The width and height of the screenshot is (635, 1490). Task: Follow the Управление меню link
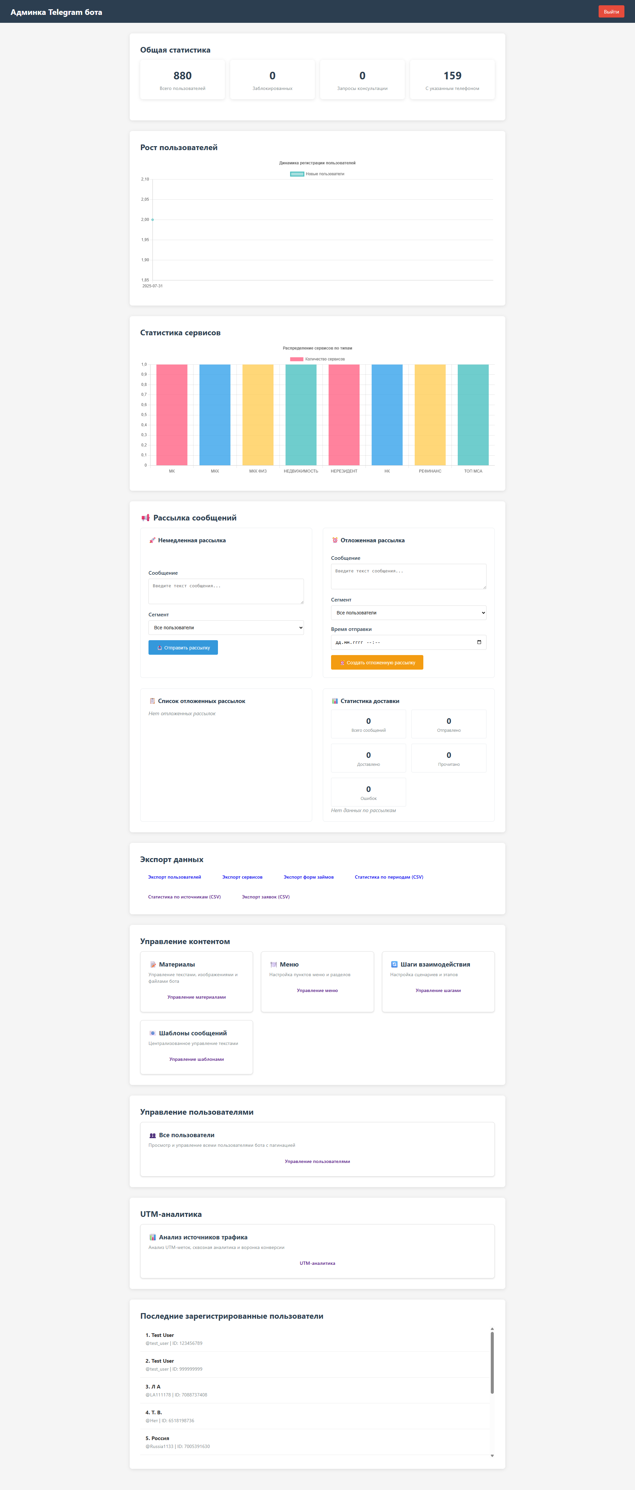pyautogui.click(x=317, y=990)
